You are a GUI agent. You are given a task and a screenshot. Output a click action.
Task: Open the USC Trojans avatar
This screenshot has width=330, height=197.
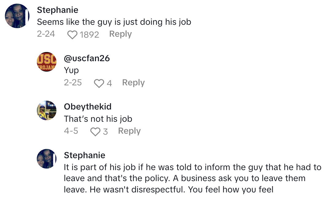click(47, 61)
